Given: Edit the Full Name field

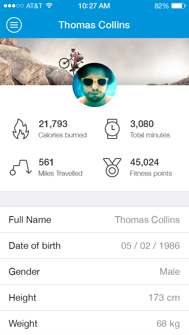Looking at the screenshot, I should coord(147,220).
